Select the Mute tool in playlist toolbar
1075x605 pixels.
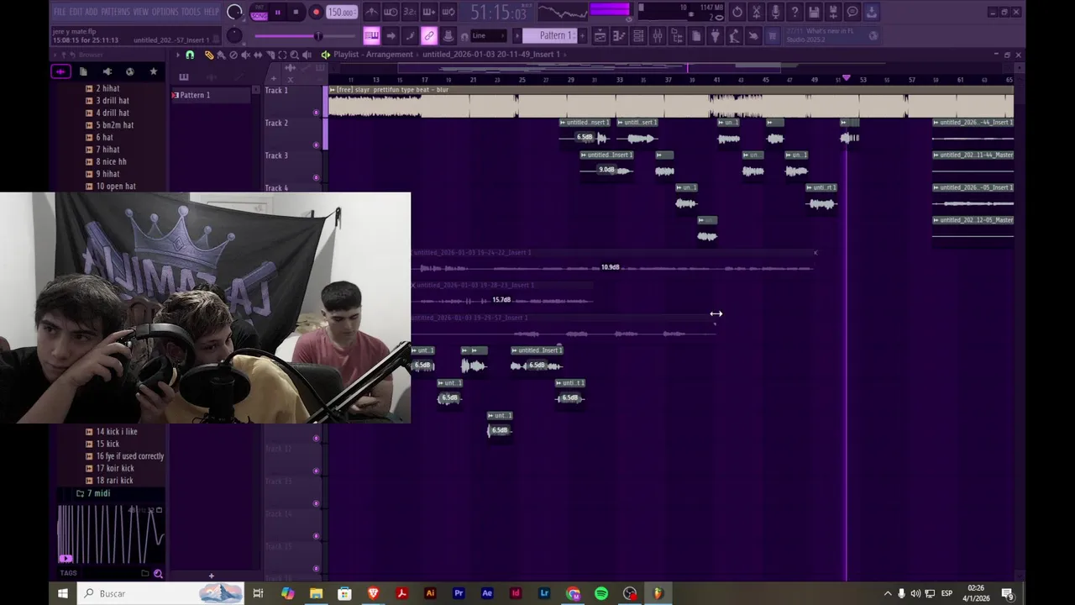pos(245,55)
